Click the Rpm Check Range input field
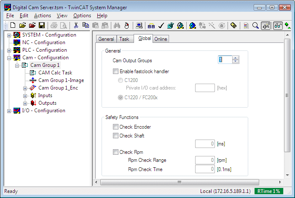 tap(205, 160)
